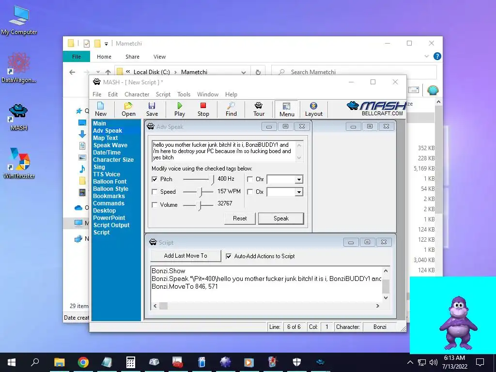Click the Search Mametchi field

354,72
